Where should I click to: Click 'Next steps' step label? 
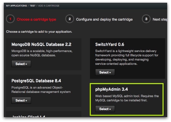point(160,19)
